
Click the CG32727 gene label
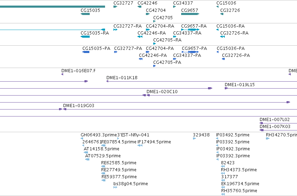pos(123,3)
